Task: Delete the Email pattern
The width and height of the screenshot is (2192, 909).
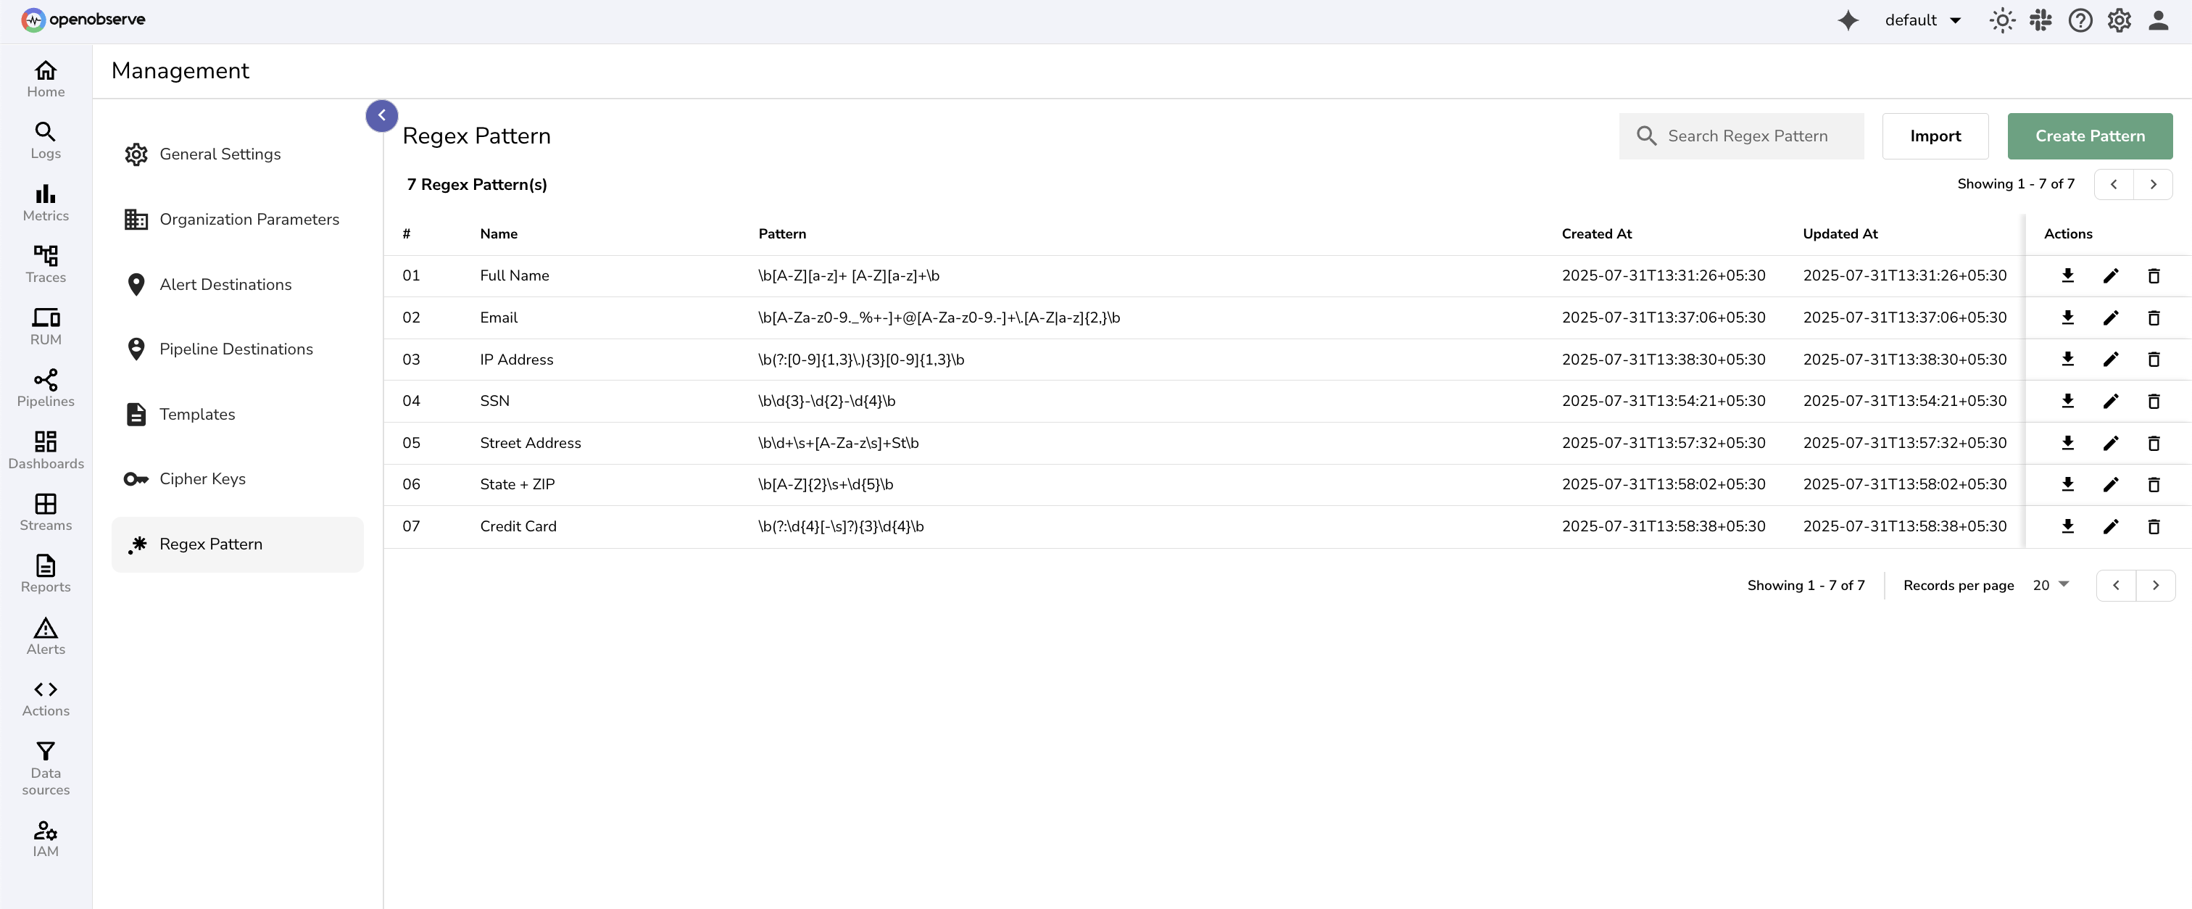Action: coord(2154,318)
